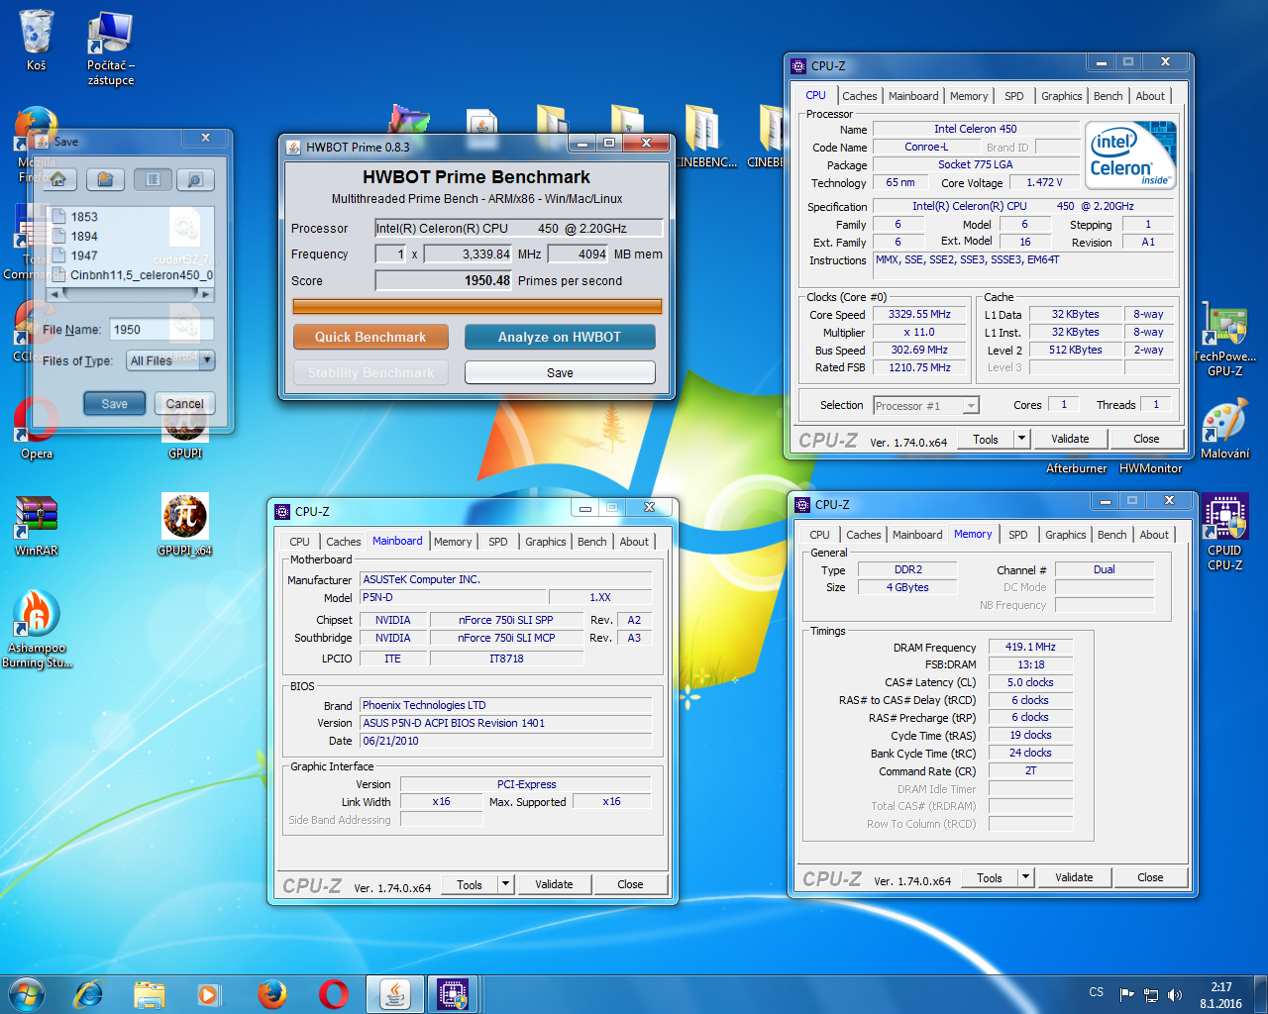The height and width of the screenshot is (1014, 1268).
Task: Click the DRAM Frequency value 419.1 MHz
Action: pos(1030,647)
